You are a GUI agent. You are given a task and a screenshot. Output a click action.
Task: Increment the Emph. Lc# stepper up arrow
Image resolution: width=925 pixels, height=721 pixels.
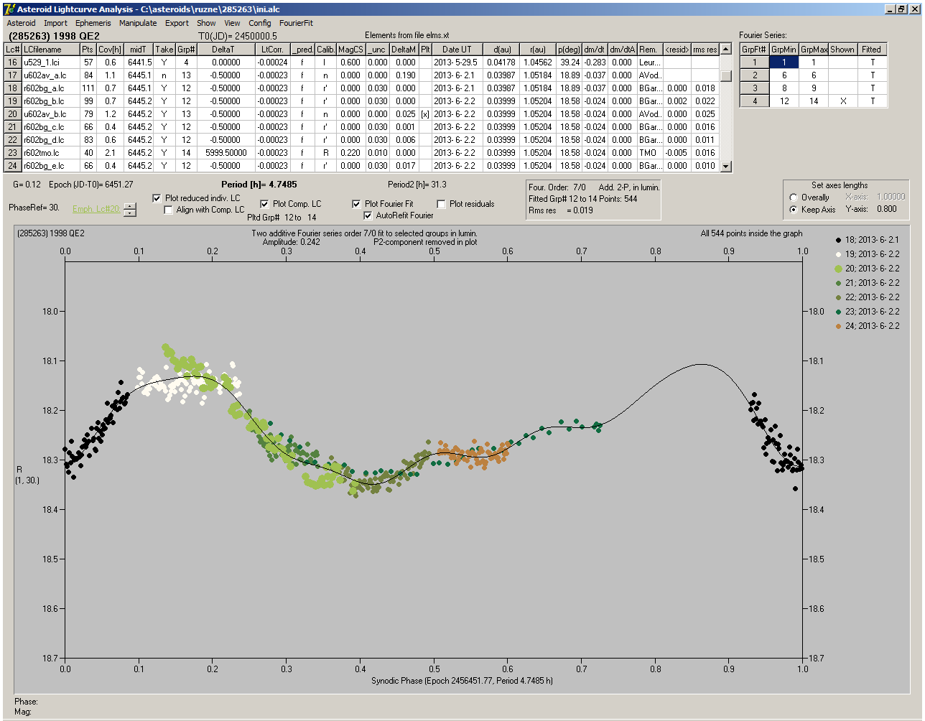[129, 206]
